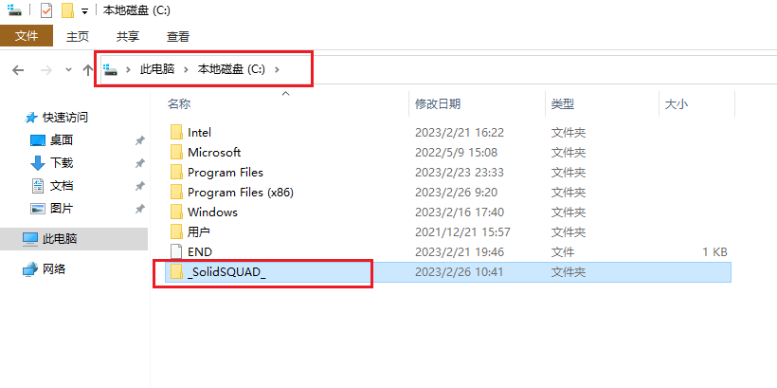
Task: Open 图片 in the navigation pane
Action: (62, 209)
